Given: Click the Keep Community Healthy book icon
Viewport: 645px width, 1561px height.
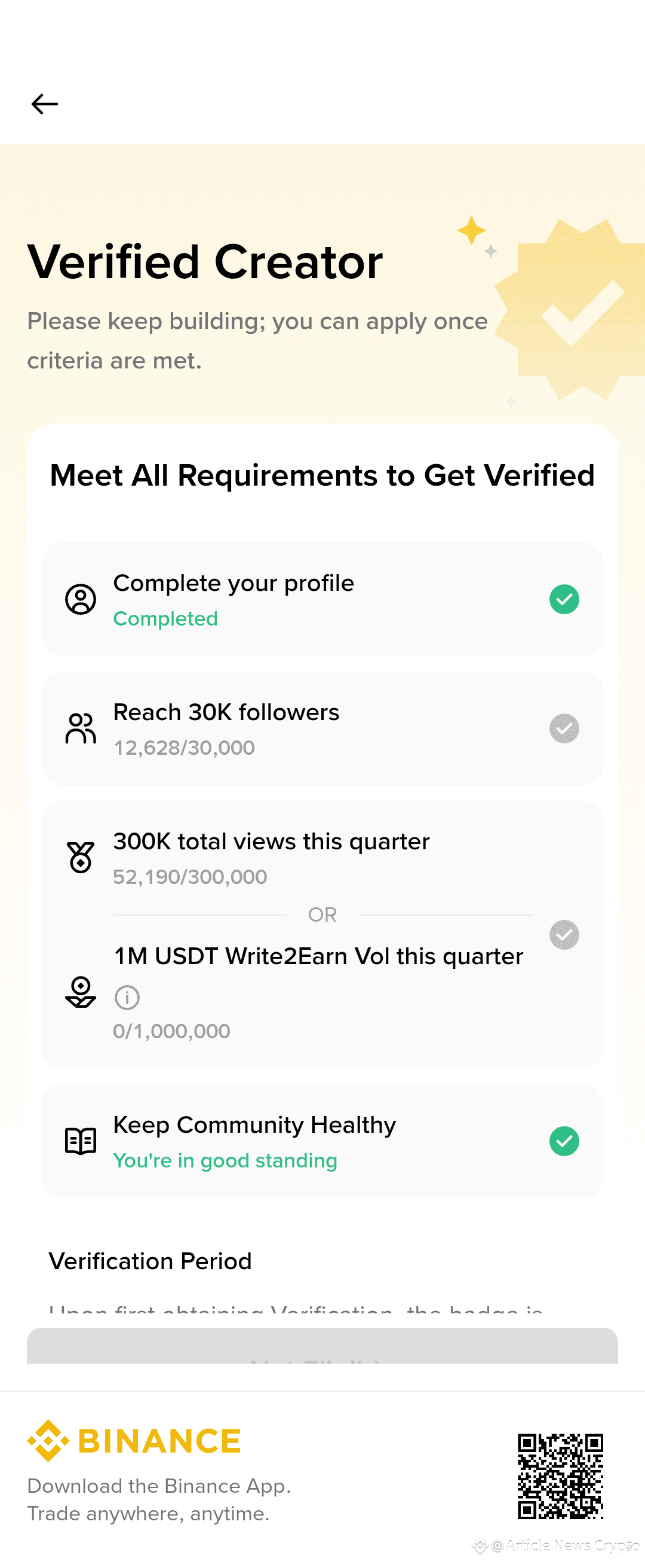Looking at the screenshot, I should click(x=81, y=1141).
